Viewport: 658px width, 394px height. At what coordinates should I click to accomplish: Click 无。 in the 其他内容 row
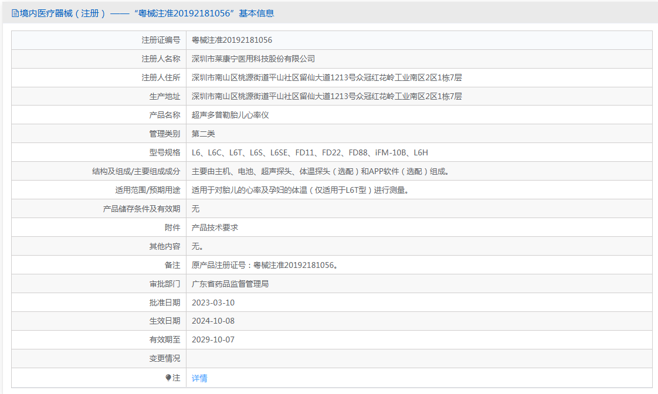coord(198,246)
